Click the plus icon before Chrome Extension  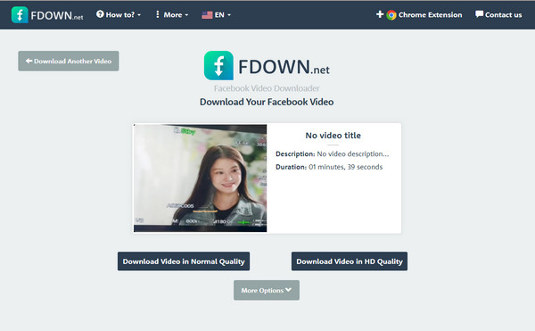(380, 14)
